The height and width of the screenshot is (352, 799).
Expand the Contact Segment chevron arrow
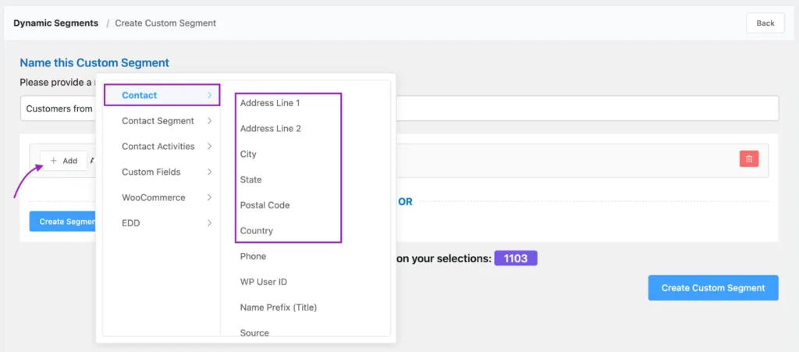(209, 121)
